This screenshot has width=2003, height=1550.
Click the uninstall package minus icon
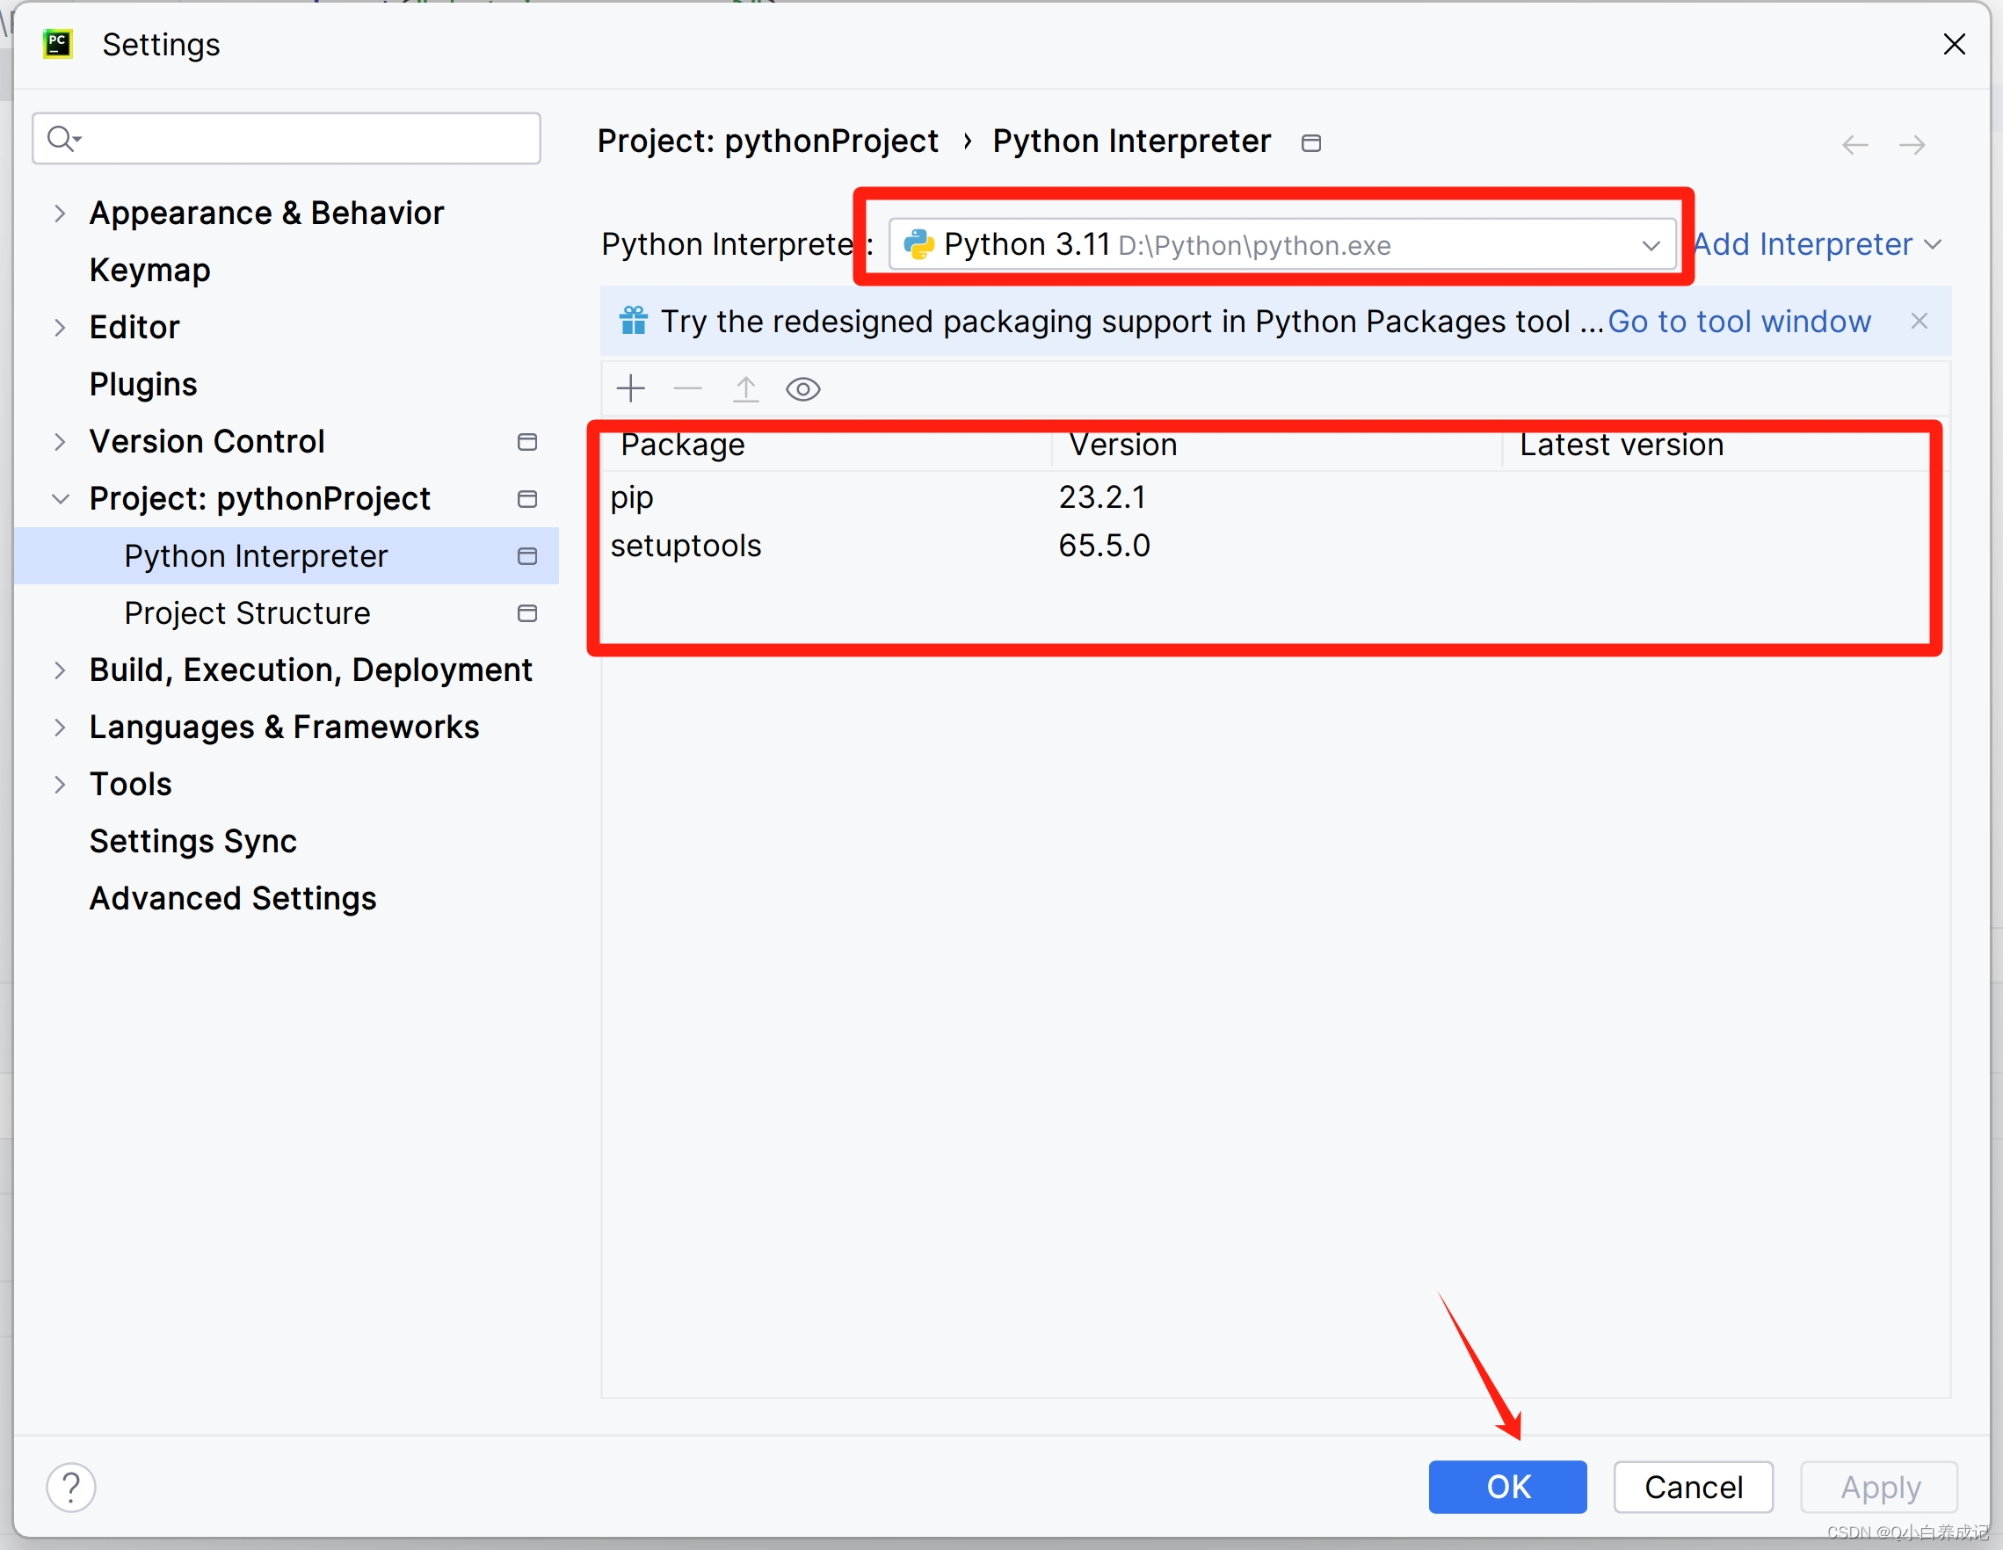[x=687, y=388]
